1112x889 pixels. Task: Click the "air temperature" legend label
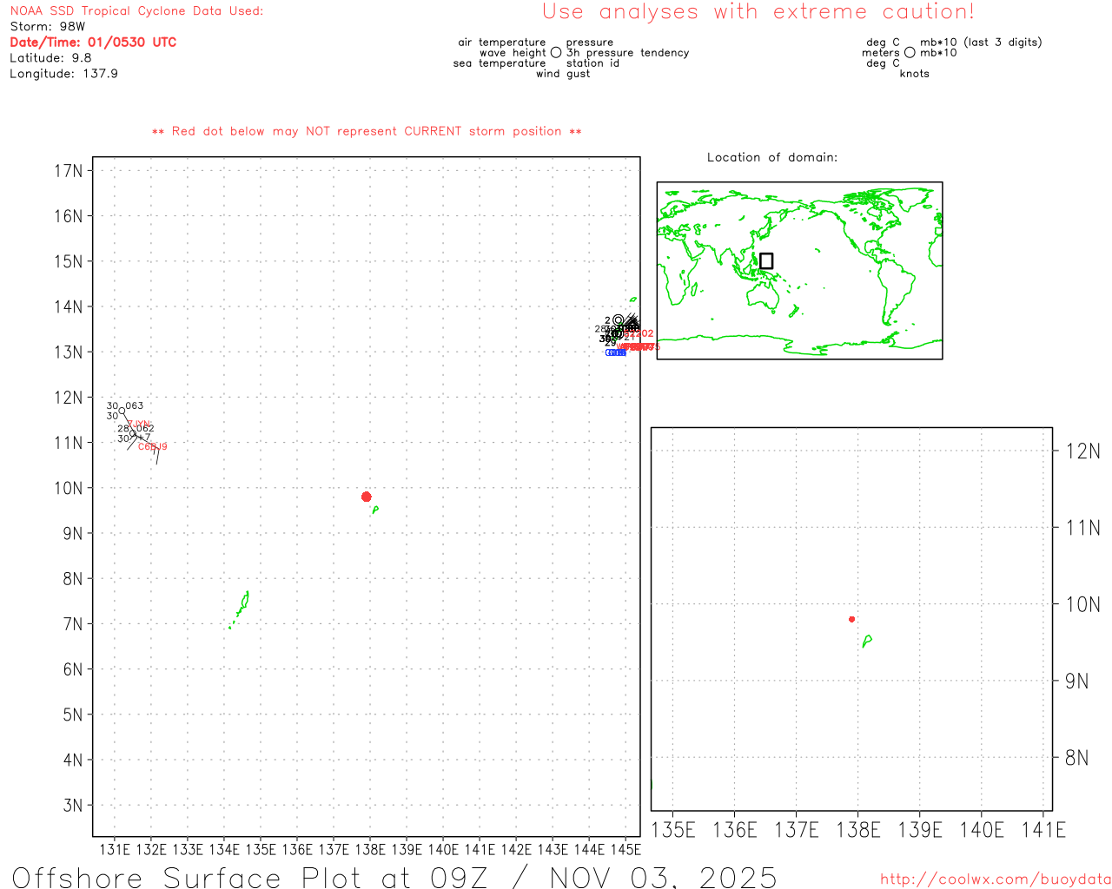pos(502,43)
